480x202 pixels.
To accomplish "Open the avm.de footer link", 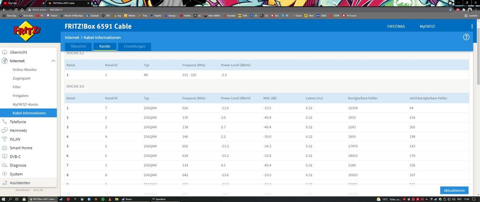I will coord(38,190).
